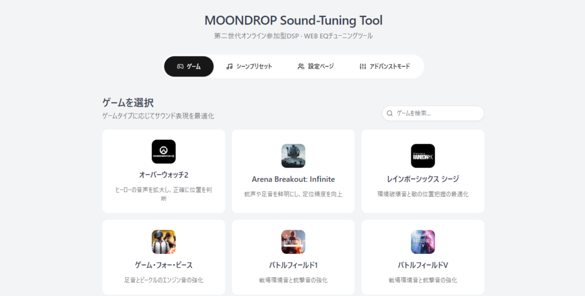Image resolution: width=585 pixels, height=296 pixels.
Task: Click the people icon beside 設定ページ
Action: (300, 66)
